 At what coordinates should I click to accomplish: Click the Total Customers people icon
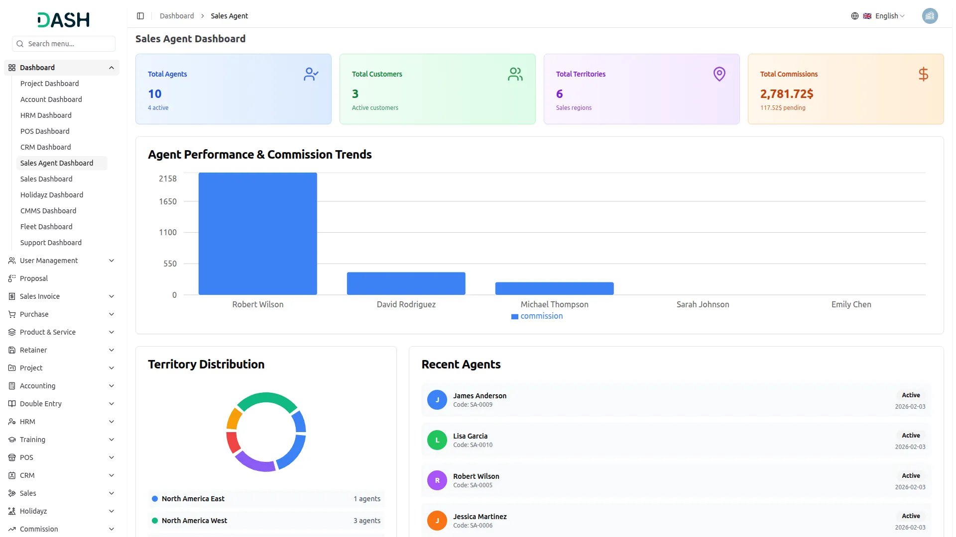pos(515,74)
